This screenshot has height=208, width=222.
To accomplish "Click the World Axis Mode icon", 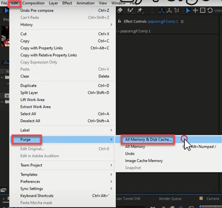I will (169, 11).
